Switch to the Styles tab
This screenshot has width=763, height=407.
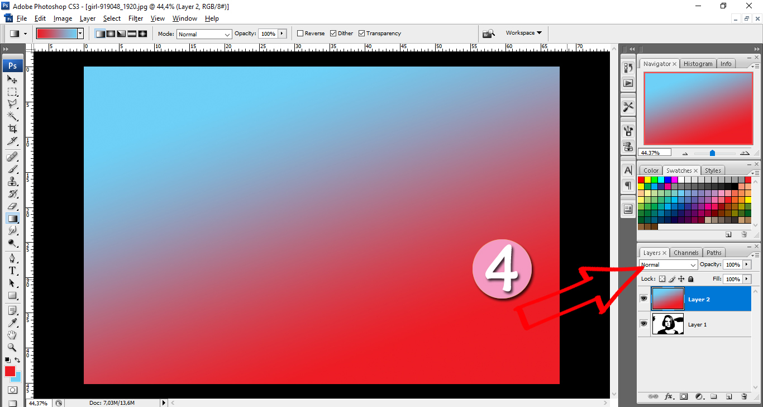click(712, 171)
